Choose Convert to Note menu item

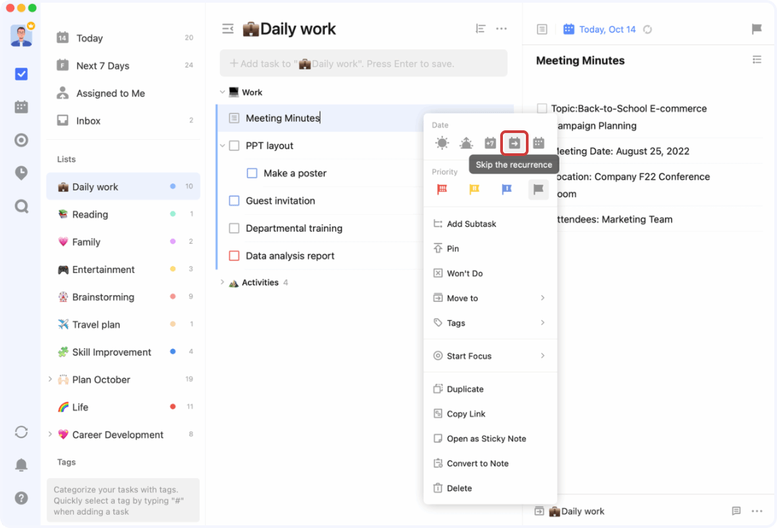477,463
